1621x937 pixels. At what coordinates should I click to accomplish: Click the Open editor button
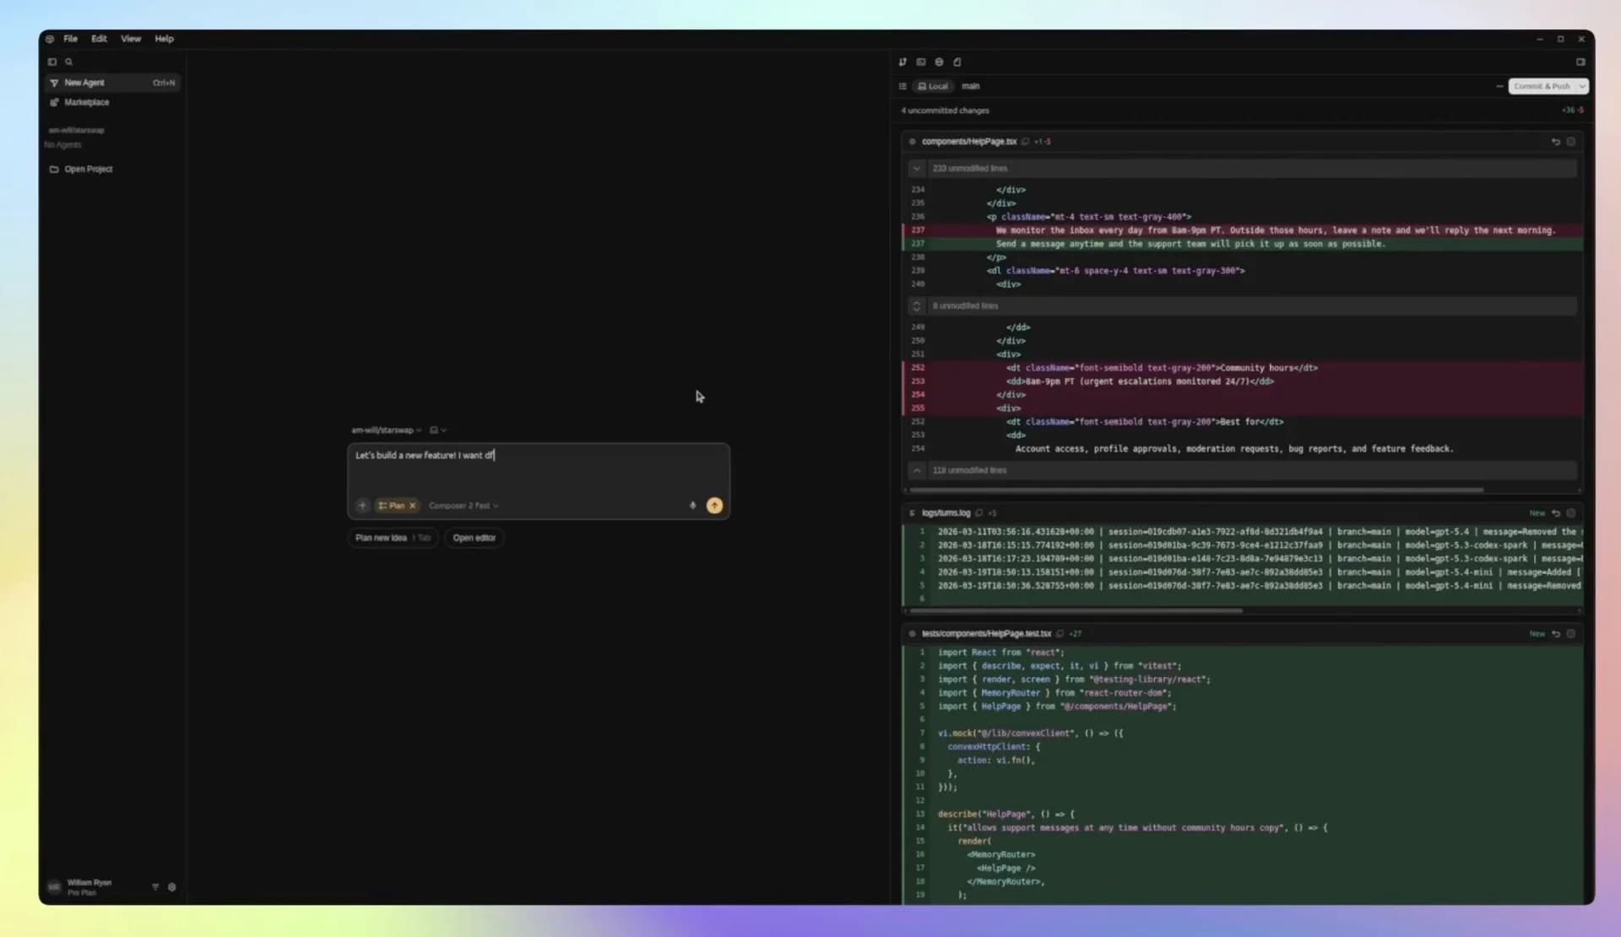474,538
